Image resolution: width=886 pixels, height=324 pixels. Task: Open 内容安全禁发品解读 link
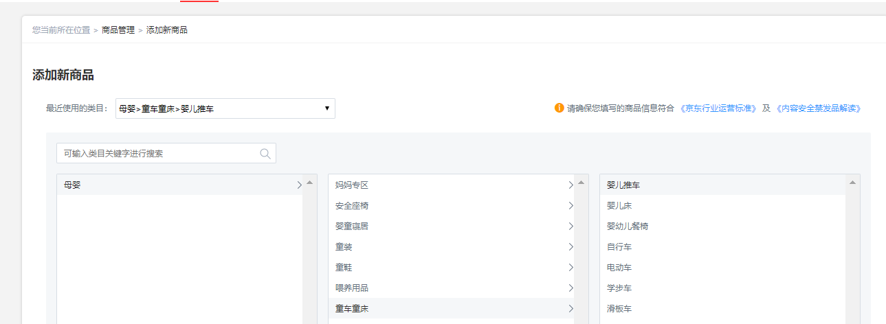[818, 108]
